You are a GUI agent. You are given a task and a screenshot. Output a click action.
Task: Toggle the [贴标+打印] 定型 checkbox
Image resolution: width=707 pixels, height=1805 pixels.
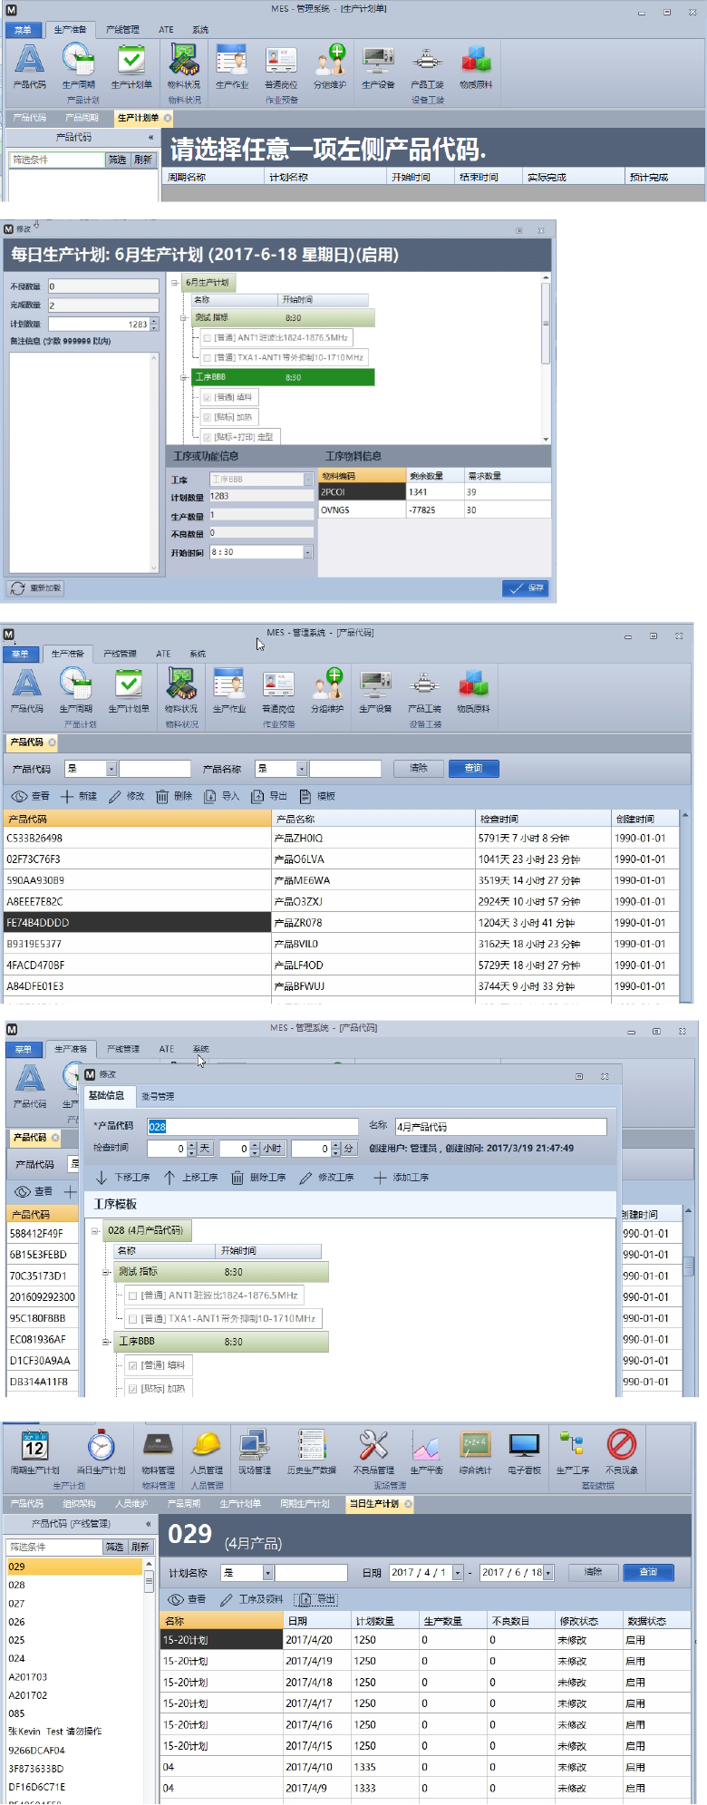pos(208,437)
